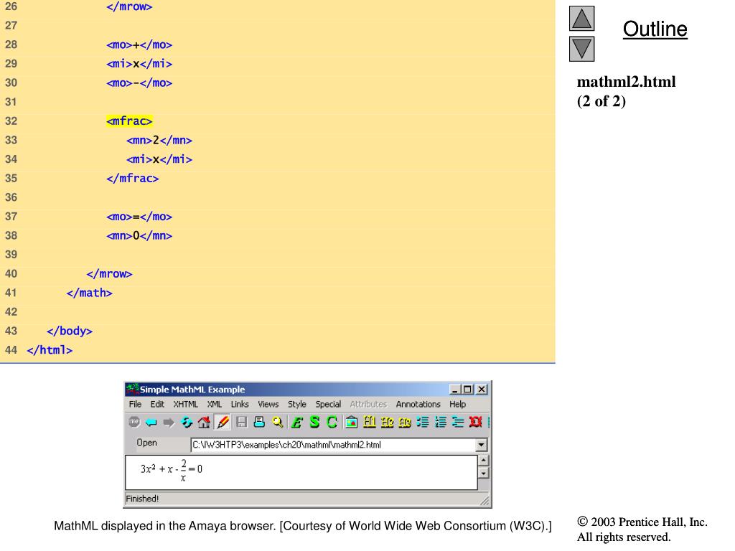Click the rendered equation 3x² + x
This screenshot has height=551, width=735.
[x=157, y=468]
